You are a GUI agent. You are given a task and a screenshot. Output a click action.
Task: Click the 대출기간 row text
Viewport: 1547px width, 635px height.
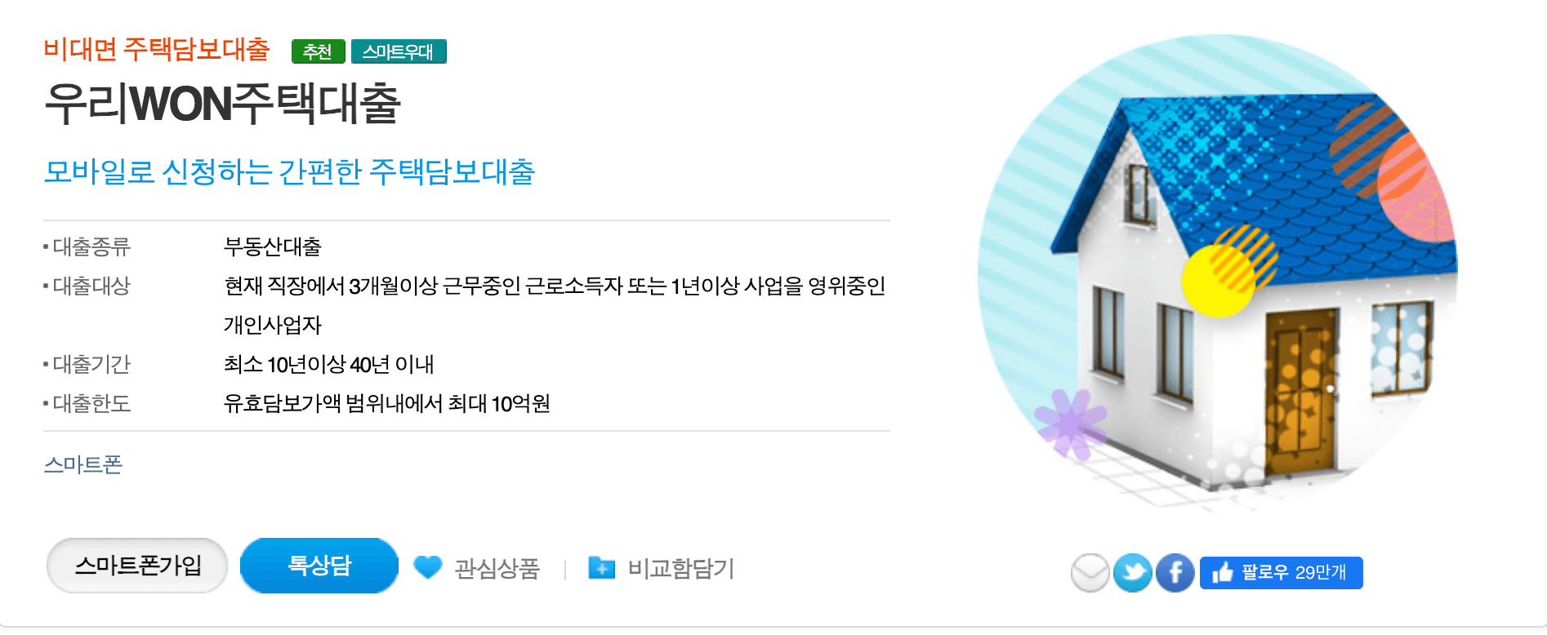coord(466,364)
